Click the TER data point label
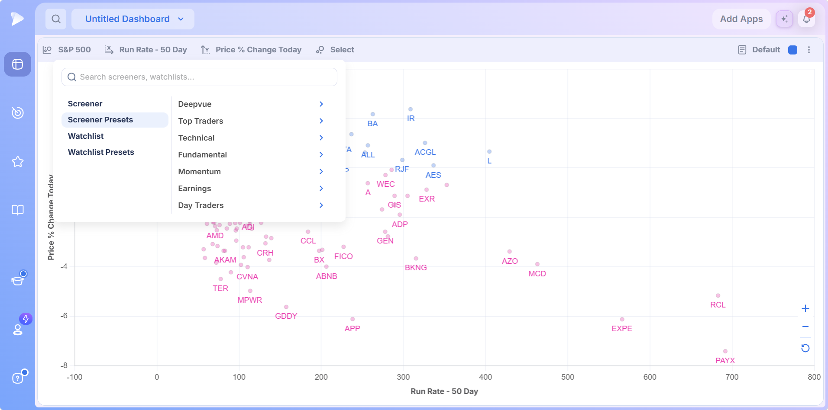Image resolution: width=828 pixels, height=410 pixels. (x=220, y=288)
